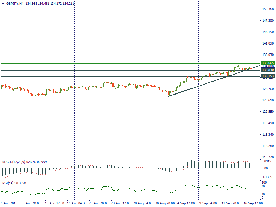Select the dark horizontal line at 132.153
Screen dimensions: 276x207
click(103, 76)
